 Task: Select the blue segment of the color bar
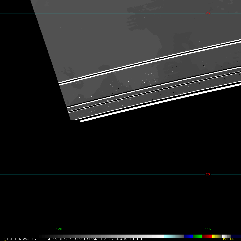pos(189,236)
